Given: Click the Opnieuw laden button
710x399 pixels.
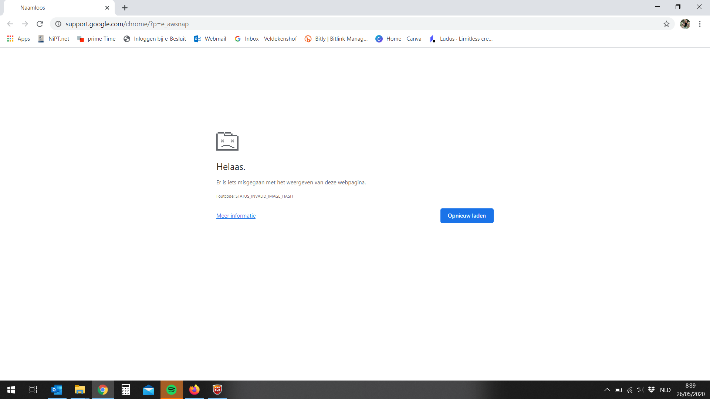Looking at the screenshot, I should [467, 216].
